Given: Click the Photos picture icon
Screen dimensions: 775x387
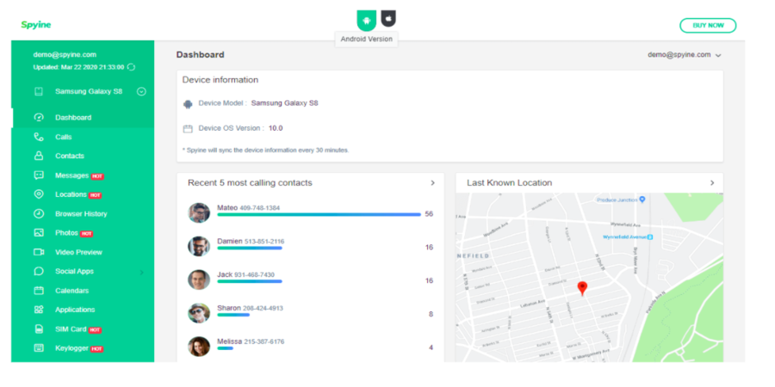Looking at the screenshot, I should (x=39, y=232).
